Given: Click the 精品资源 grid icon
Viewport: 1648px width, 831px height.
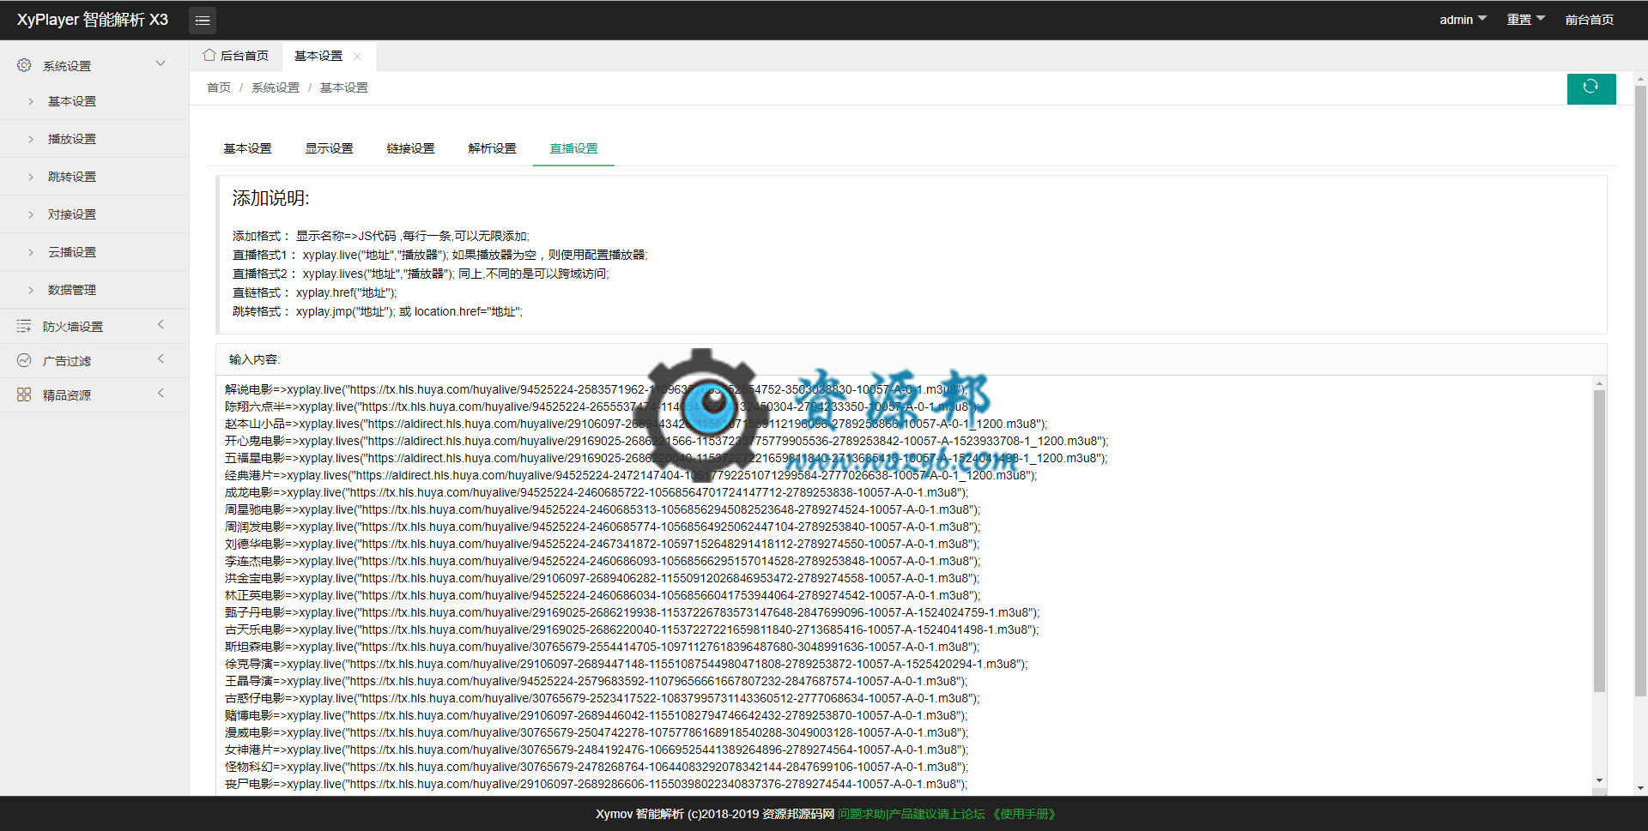Looking at the screenshot, I should pos(24,394).
